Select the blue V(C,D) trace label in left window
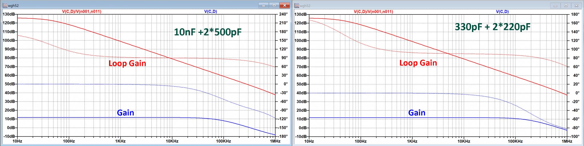The image size is (584, 146). point(210,12)
